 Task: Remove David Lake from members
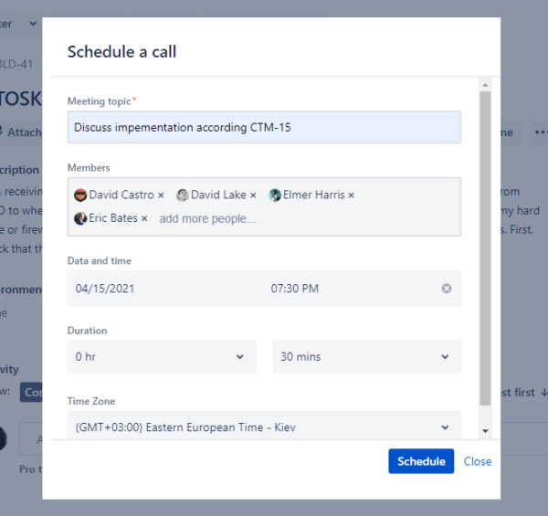tap(253, 195)
